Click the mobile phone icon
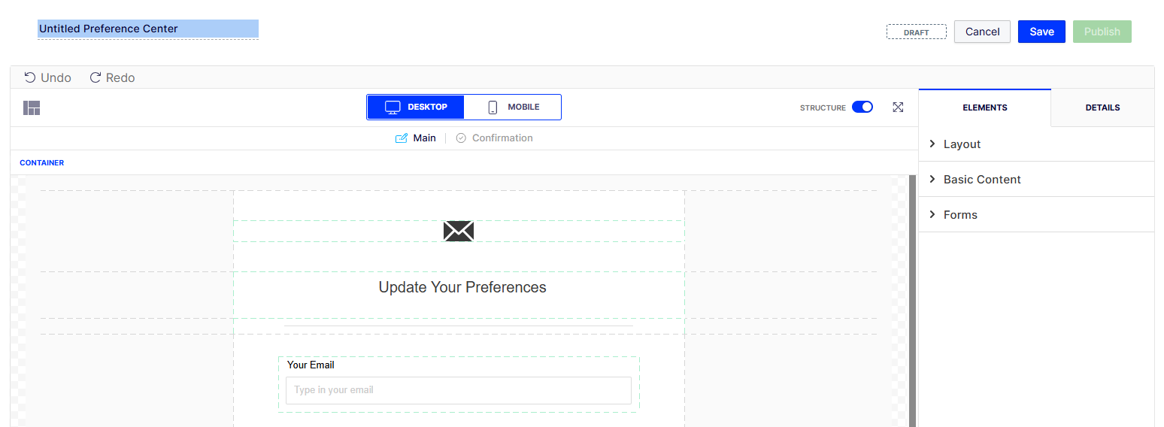This screenshot has width=1164, height=427. (493, 107)
